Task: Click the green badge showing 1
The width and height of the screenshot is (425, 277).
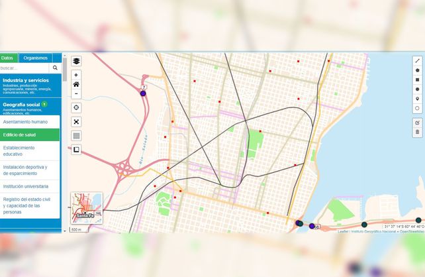Action: [44, 104]
